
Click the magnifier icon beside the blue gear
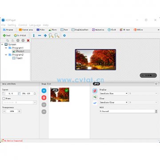click(x=57, y=36)
